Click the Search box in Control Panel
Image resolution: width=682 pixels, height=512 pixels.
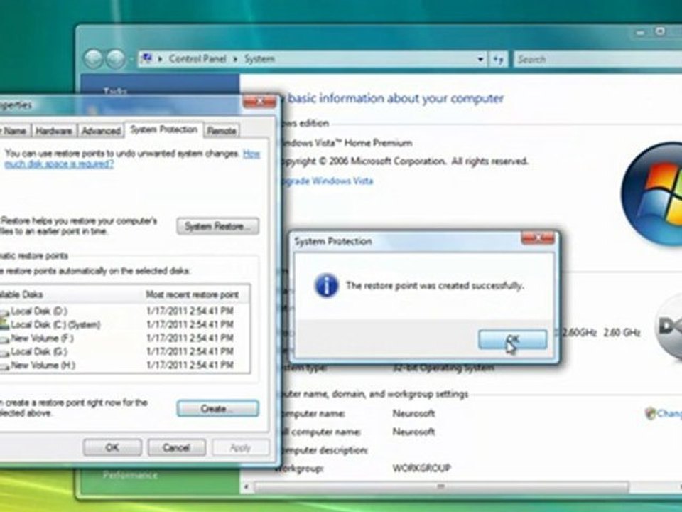coord(597,59)
